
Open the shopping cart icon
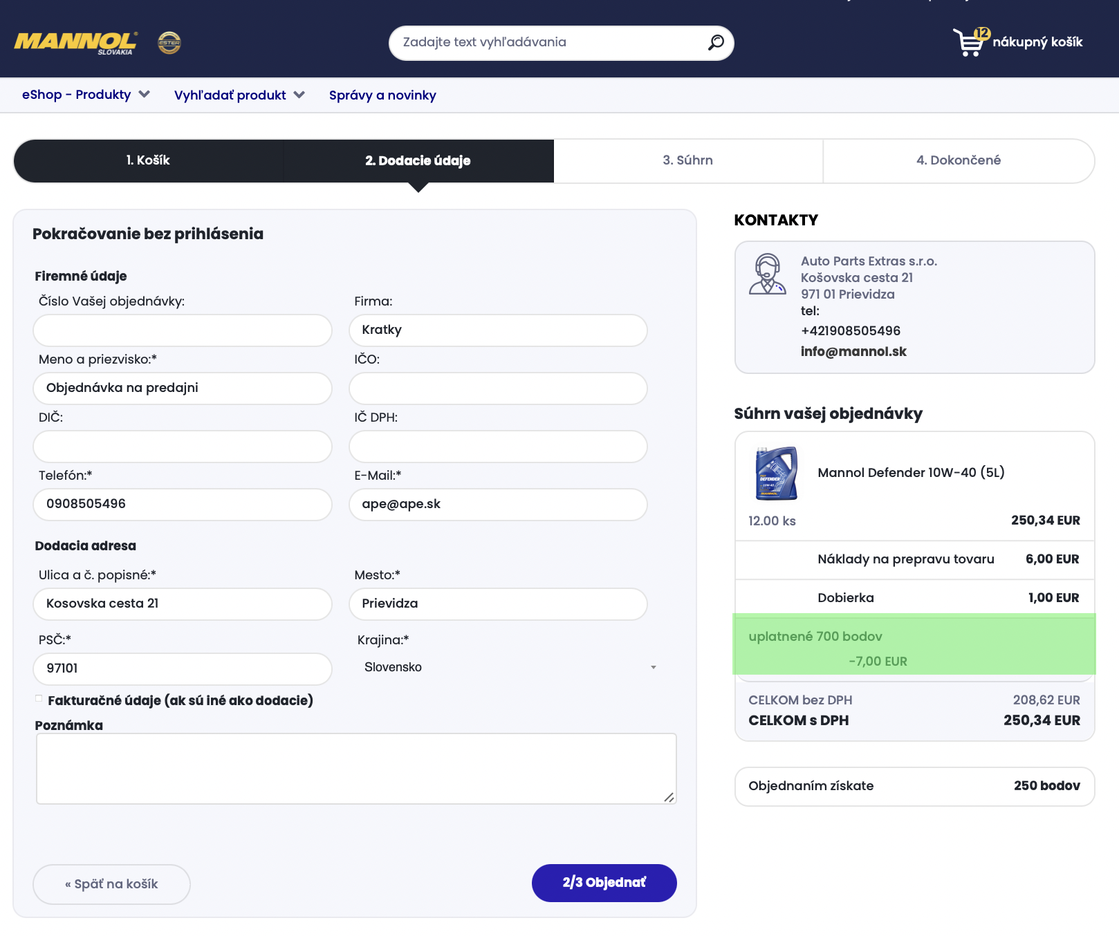point(970,42)
